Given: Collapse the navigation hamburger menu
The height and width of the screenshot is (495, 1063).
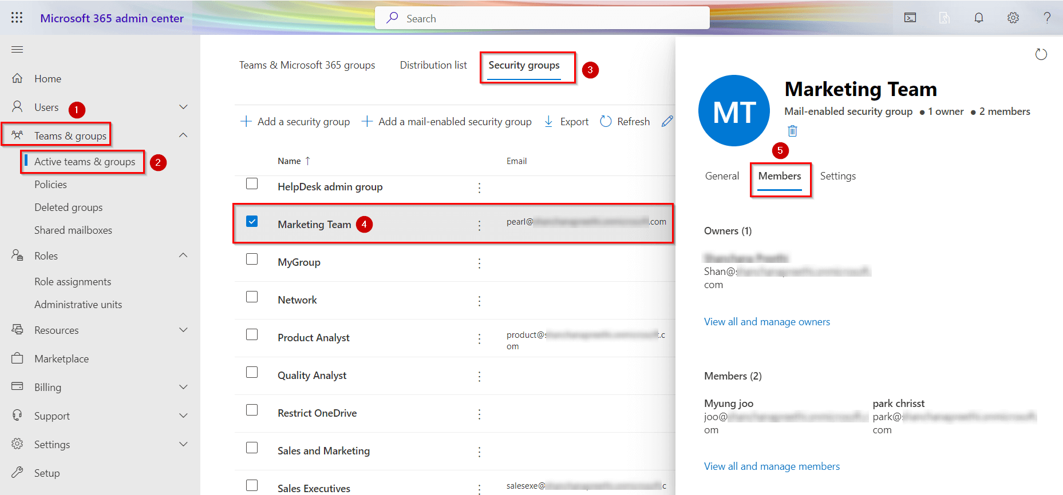Looking at the screenshot, I should coord(17,50).
